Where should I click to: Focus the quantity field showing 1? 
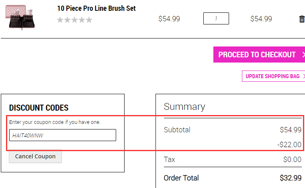tap(216, 18)
